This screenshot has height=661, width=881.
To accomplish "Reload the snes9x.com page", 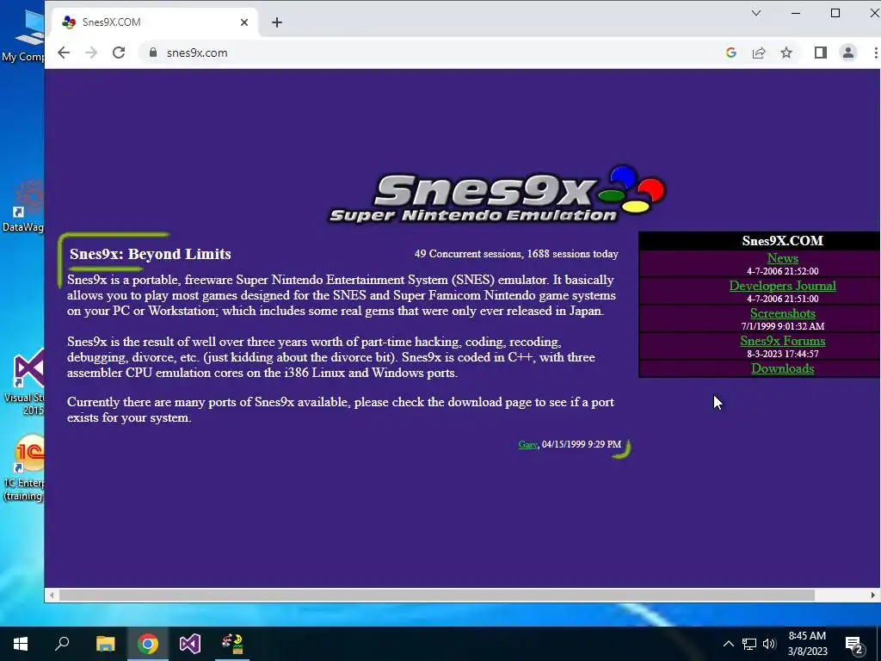I will coord(119,53).
